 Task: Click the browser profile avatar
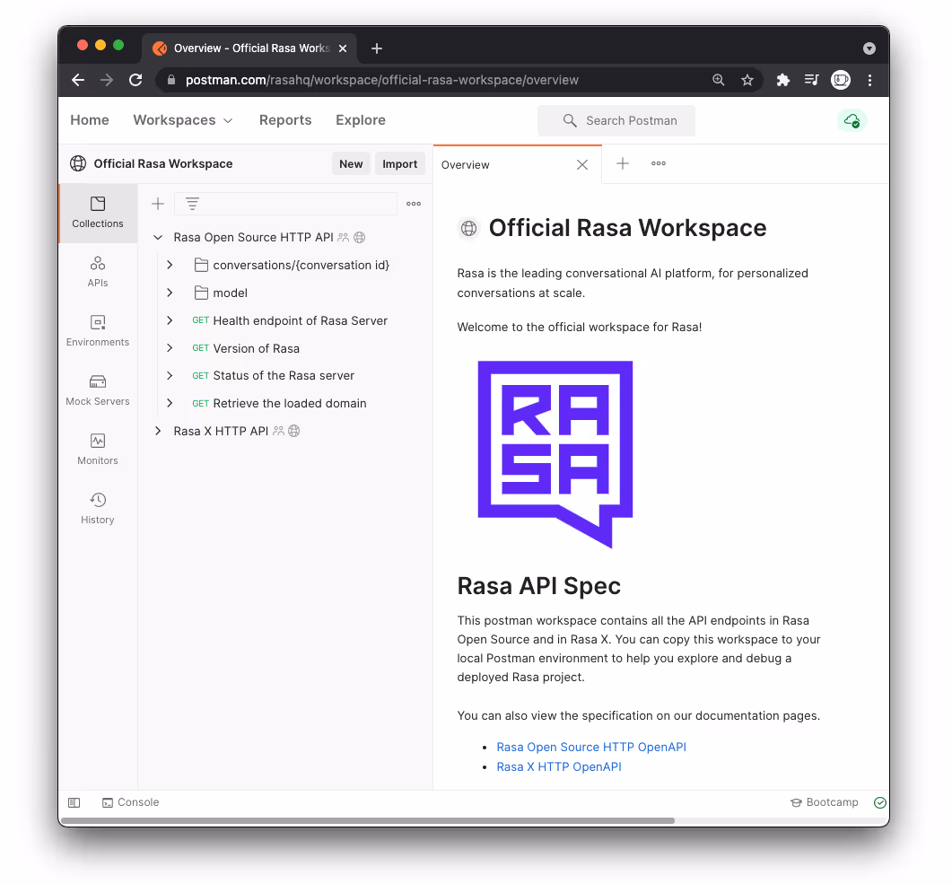841,80
